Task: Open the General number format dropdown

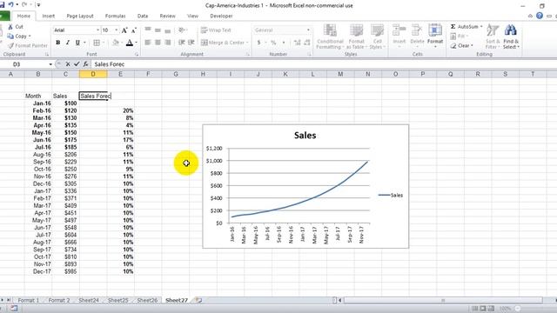Action: (308, 30)
